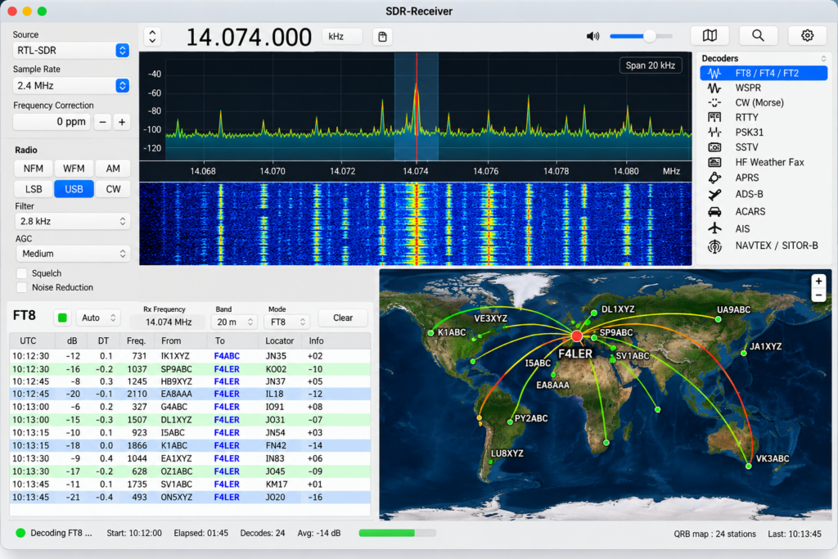Open the kHz unit selector
838x559 pixels.
pyautogui.click(x=342, y=36)
